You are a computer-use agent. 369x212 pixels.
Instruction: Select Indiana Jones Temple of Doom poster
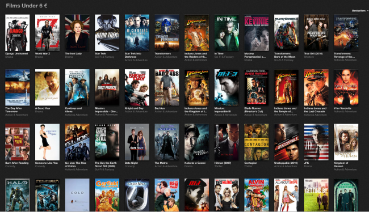point(286,87)
